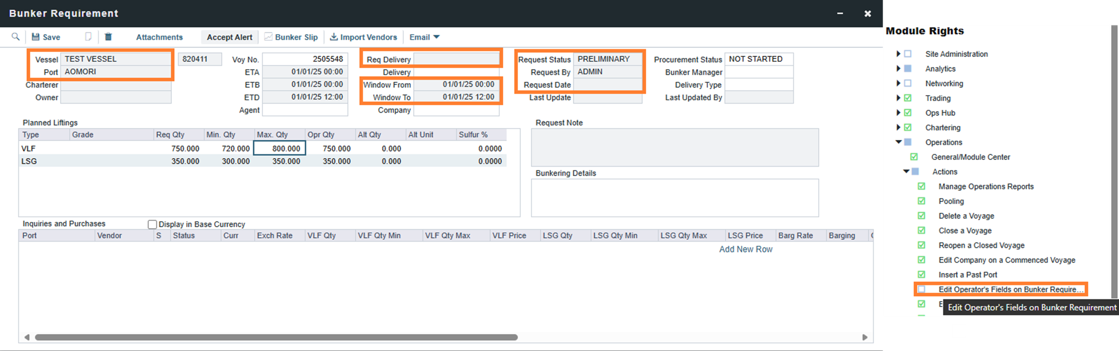Screen dimensions: 1119x351
Task: Click the Request Note text area
Action: point(675,147)
